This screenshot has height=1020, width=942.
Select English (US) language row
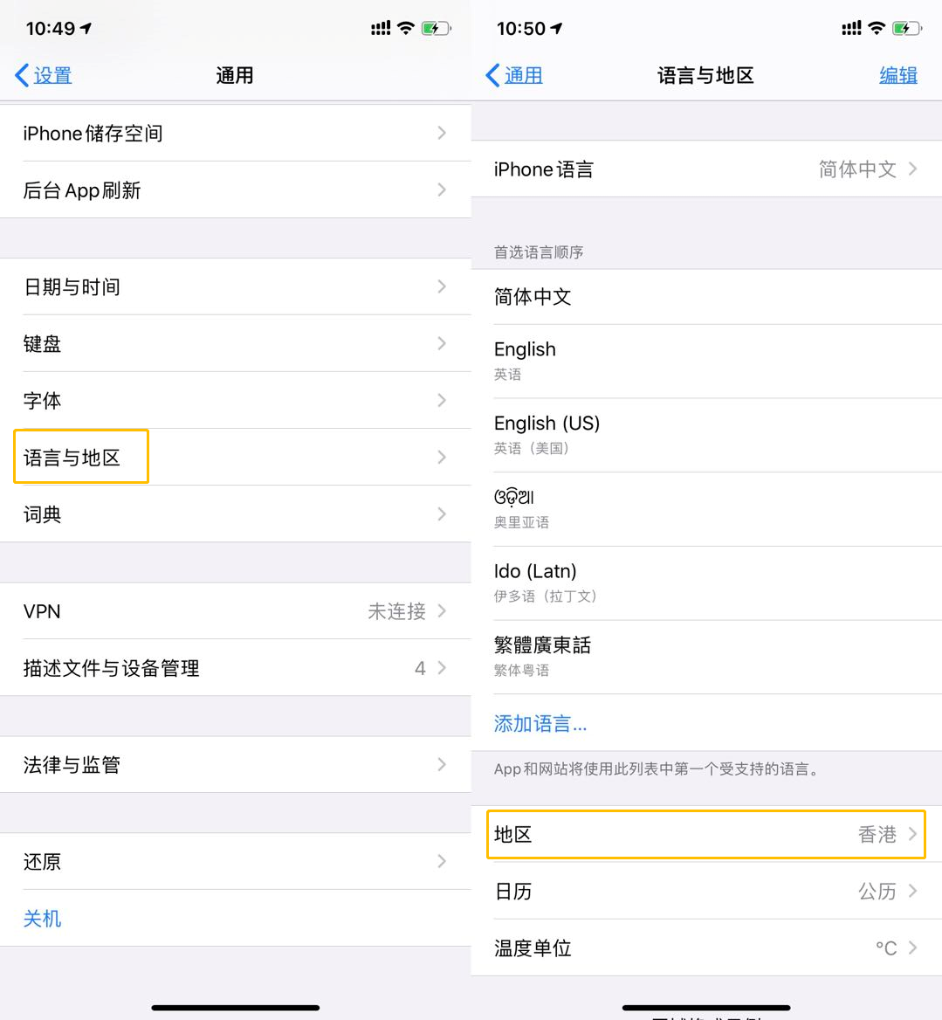(x=706, y=435)
